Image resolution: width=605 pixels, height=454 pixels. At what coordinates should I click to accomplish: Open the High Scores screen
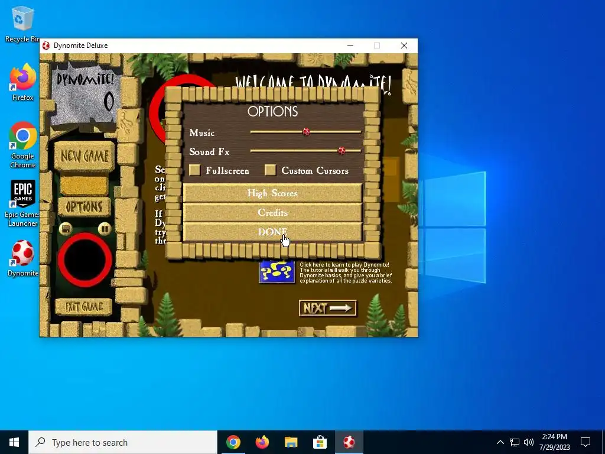tap(272, 193)
